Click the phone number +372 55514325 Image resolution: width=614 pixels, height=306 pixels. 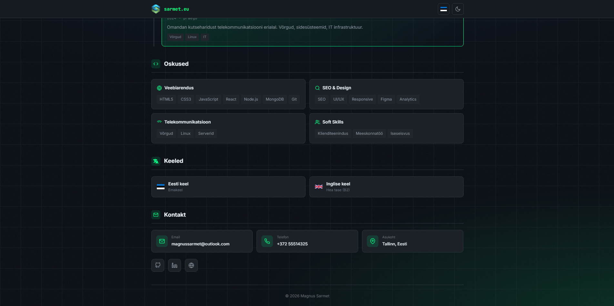pos(292,244)
